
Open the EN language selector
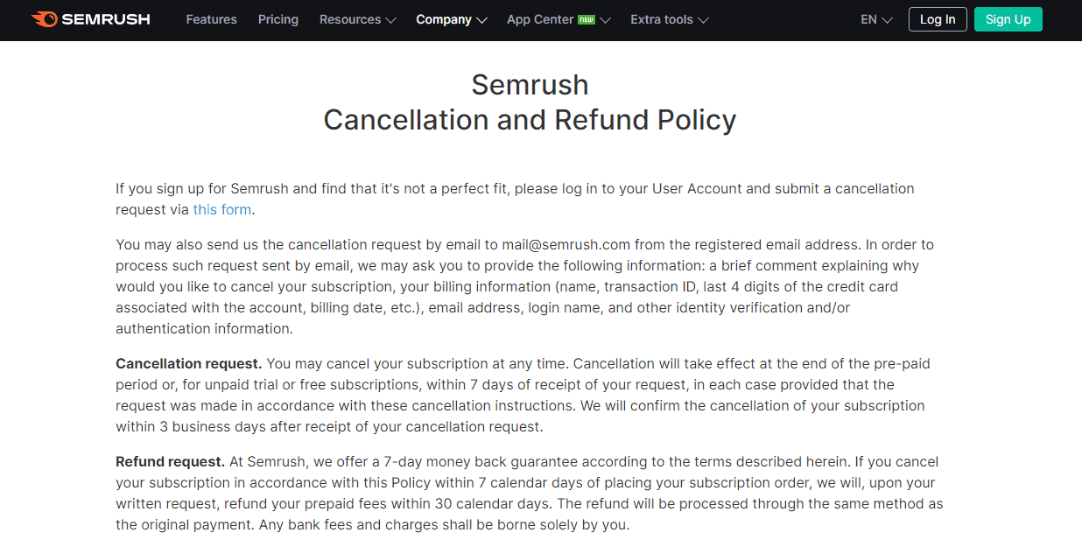point(876,19)
